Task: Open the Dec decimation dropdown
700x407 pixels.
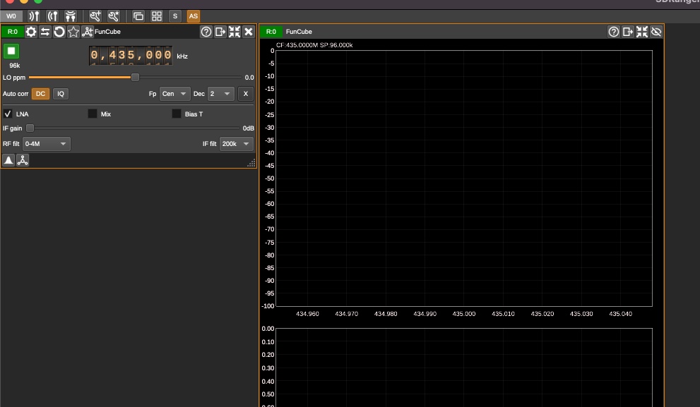Action: click(x=220, y=94)
